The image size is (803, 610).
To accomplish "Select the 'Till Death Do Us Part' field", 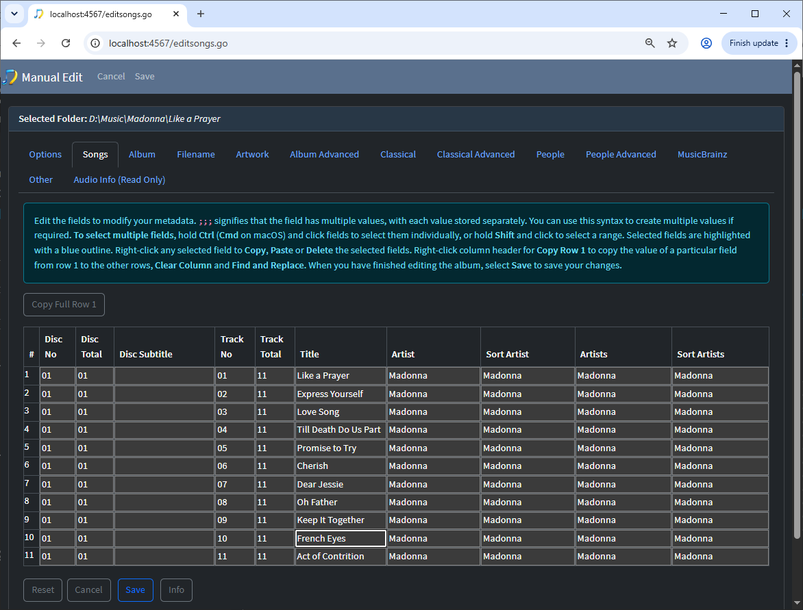I will pyautogui.click(x=341, y=430).
